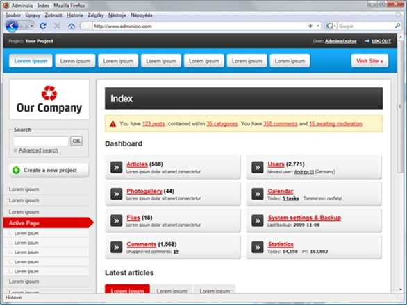Click the arrow icon beside Users
The width and height of the screenshot is (407, 305).
258,167
